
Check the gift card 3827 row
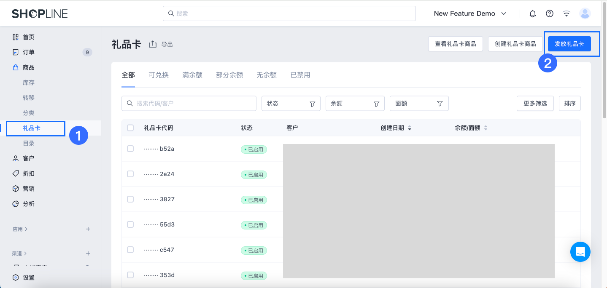[130, 199]
